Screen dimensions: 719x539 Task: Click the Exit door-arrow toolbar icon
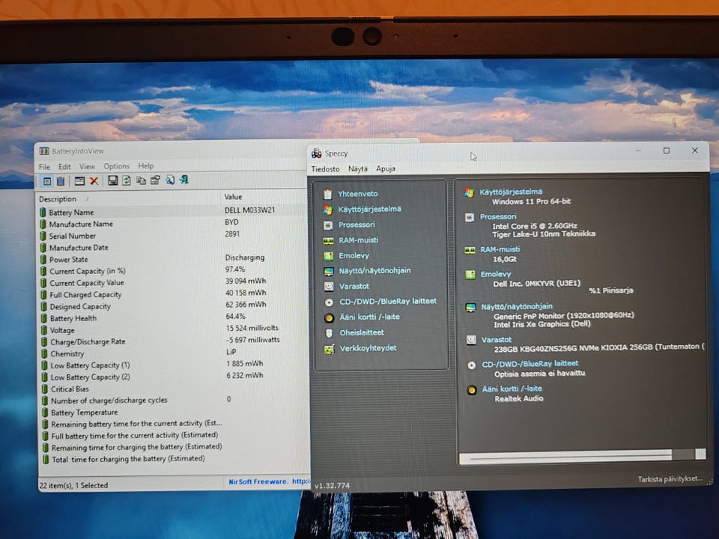tap(184, 180)
